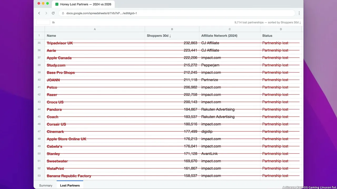Screen dimensions: 337x189
Task: Click Affiliate Network (2024) header cell
Action: [230, 36]
